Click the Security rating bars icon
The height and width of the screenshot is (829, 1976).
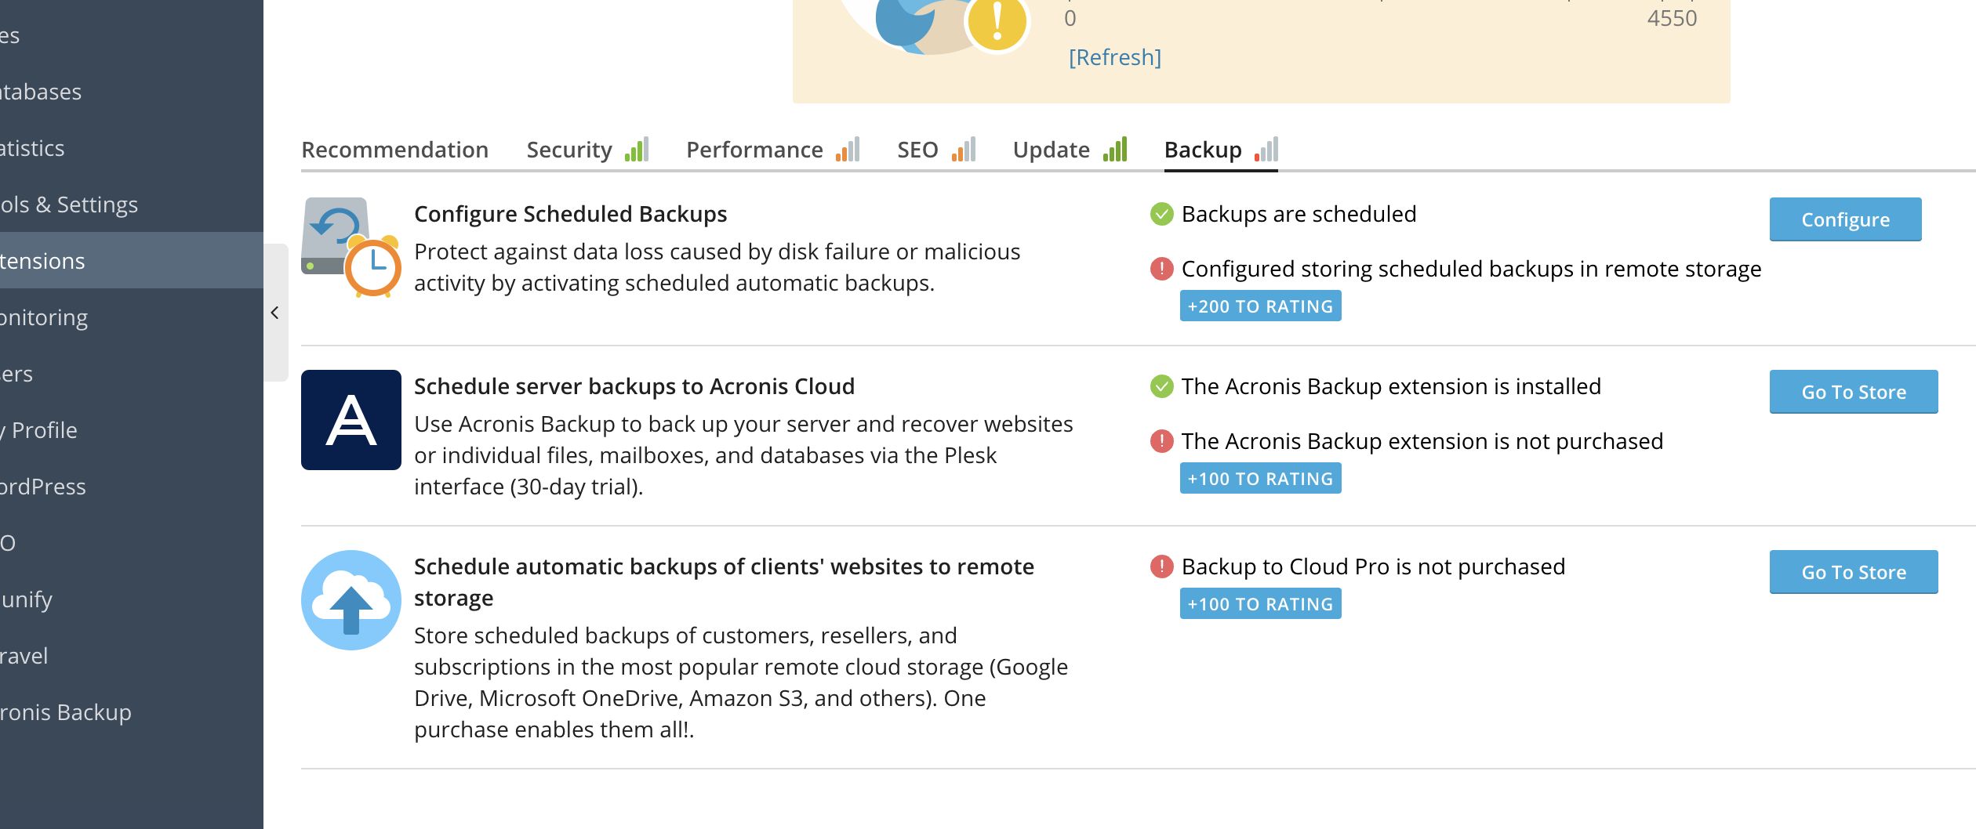637,149
